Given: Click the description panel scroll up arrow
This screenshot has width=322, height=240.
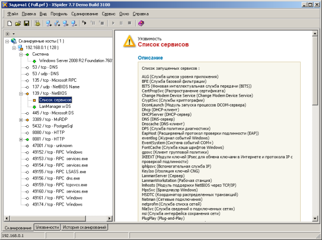Looking at the screenshot, I should click(x=315, y=33).
